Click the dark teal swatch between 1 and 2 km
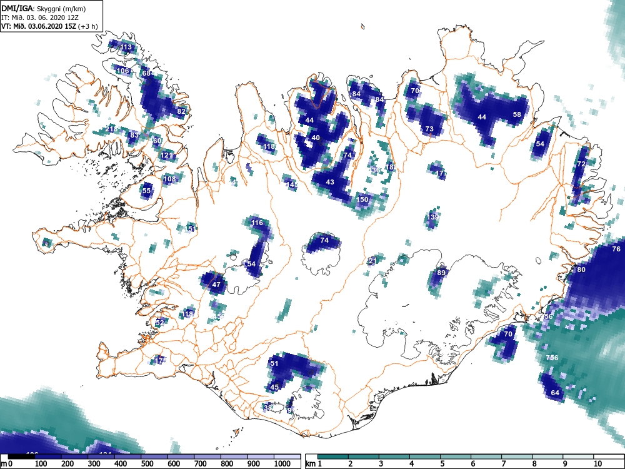The image size is (625, 469). click(333, 456)
